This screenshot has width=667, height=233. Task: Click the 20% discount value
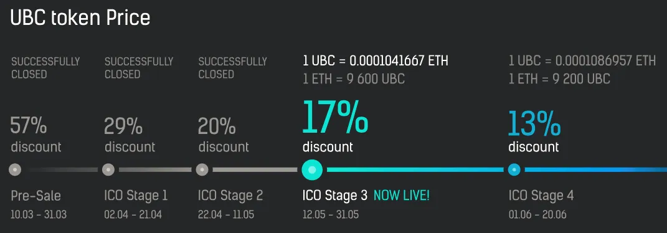[217, 126]
